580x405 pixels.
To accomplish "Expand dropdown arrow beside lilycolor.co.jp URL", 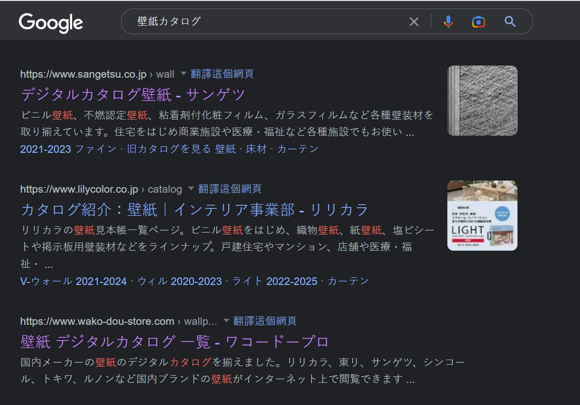I will coord(191,189).
